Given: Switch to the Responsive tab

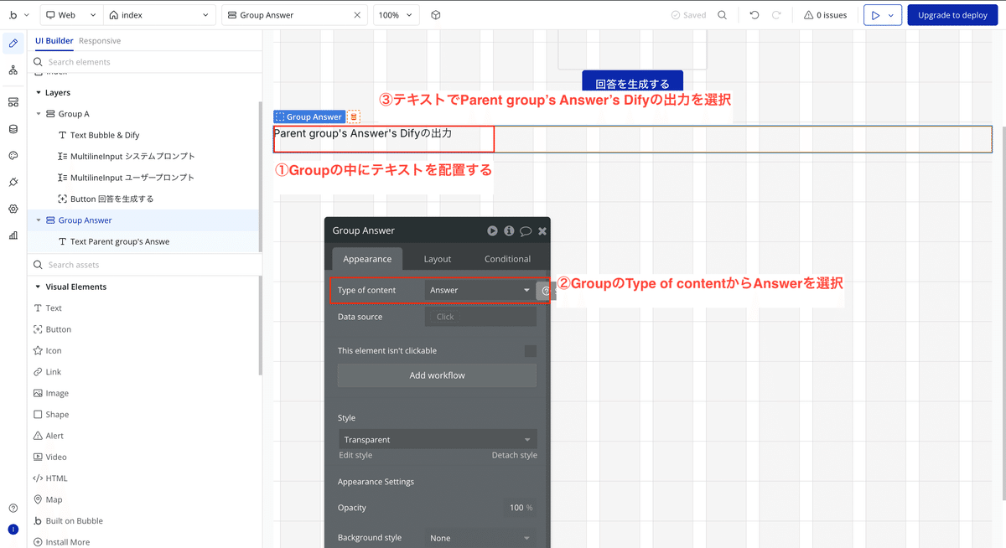Looking at the screenshot, I should click(x=100, y=39).
